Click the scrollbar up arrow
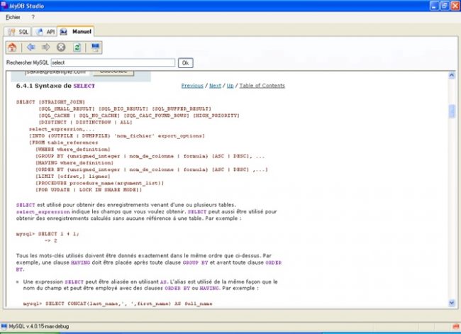 click(x=452, y=75)
